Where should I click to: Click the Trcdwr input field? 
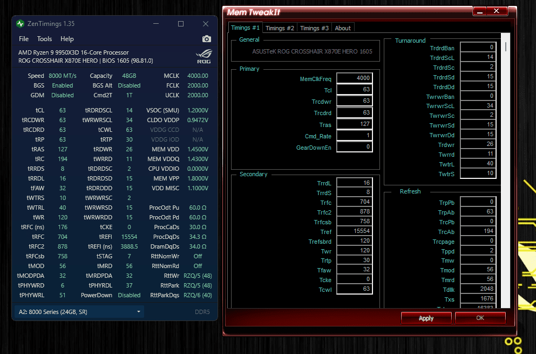pos(355,101)
